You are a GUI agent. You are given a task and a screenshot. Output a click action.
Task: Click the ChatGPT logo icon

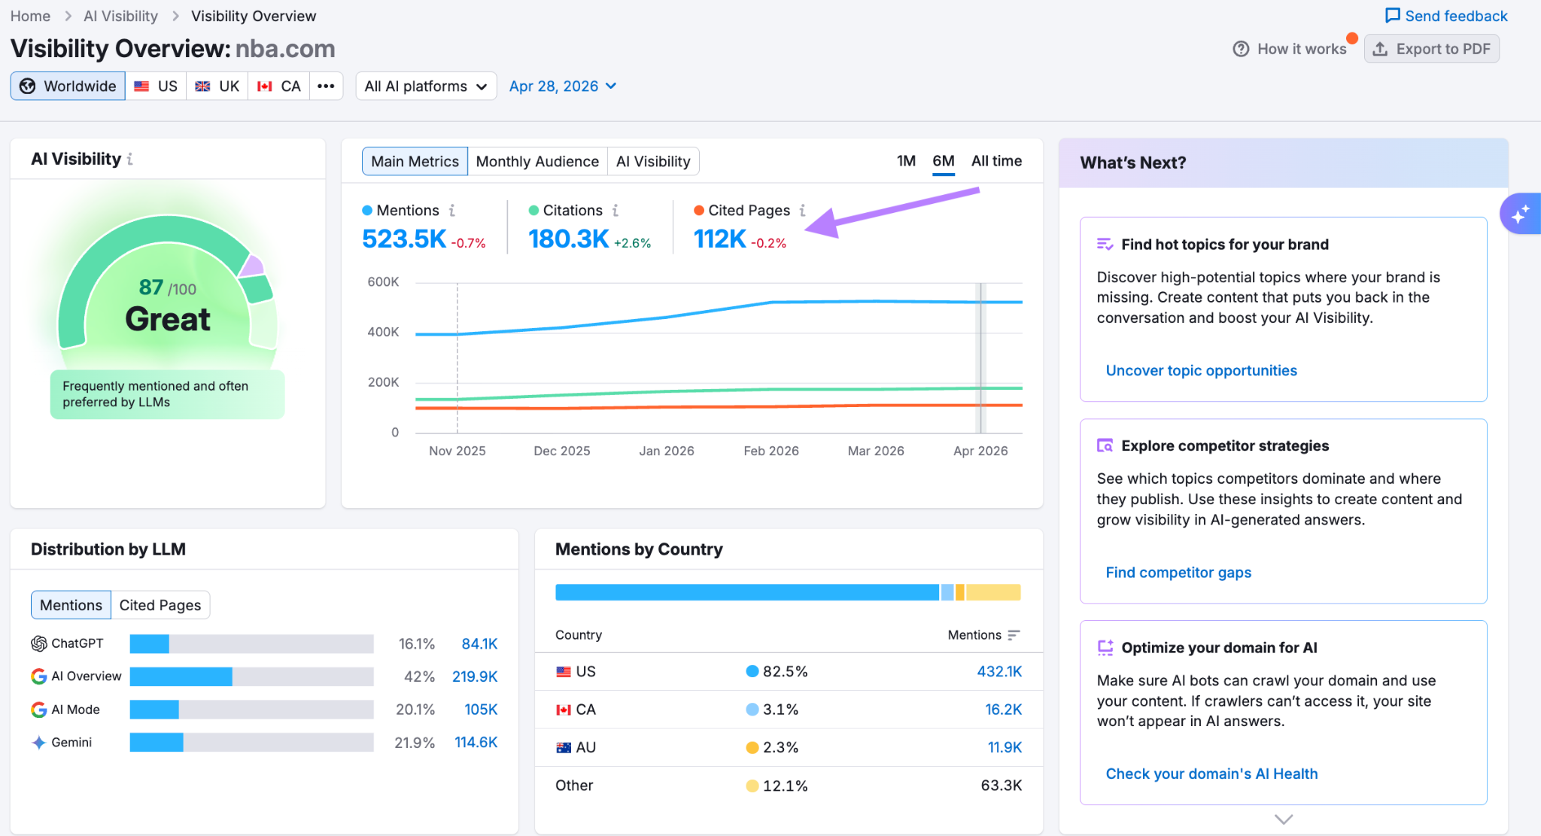[39, 643]
